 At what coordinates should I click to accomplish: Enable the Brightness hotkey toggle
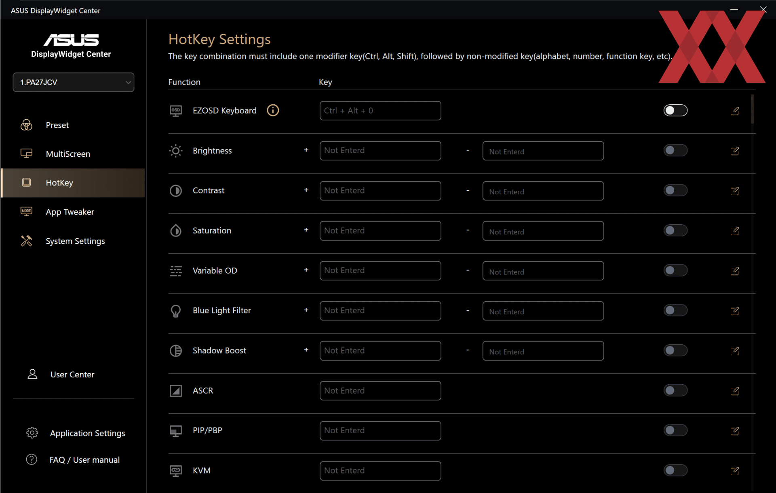click(x=675, y=150)
